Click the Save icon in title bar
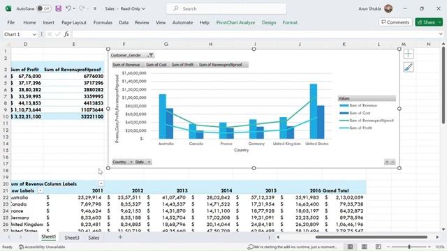447x251 pixels. 59,8
